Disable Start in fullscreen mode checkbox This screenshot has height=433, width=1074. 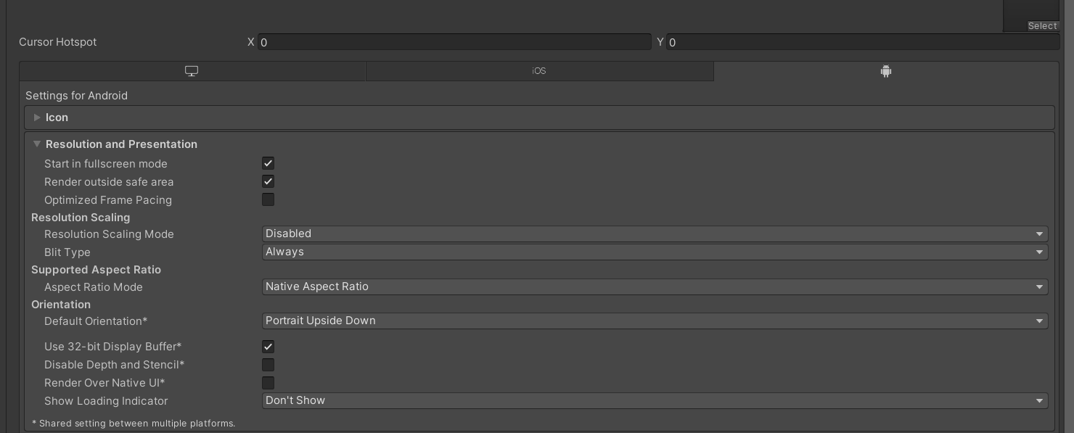pos(268,164)
